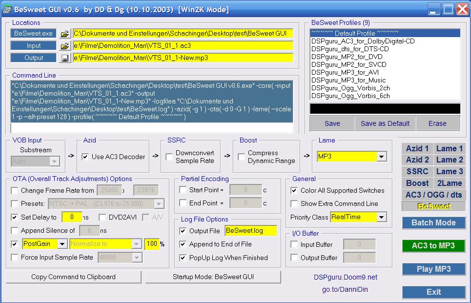Click Startup Mode: BeSweet GUI button
The height and width of the screenshot is (303, 471).
tap(213, 277)
